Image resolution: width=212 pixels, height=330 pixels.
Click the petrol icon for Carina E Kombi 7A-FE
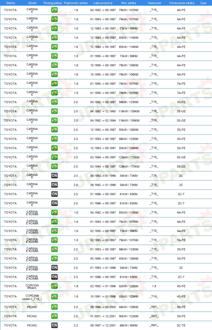(x=54, y=240)
